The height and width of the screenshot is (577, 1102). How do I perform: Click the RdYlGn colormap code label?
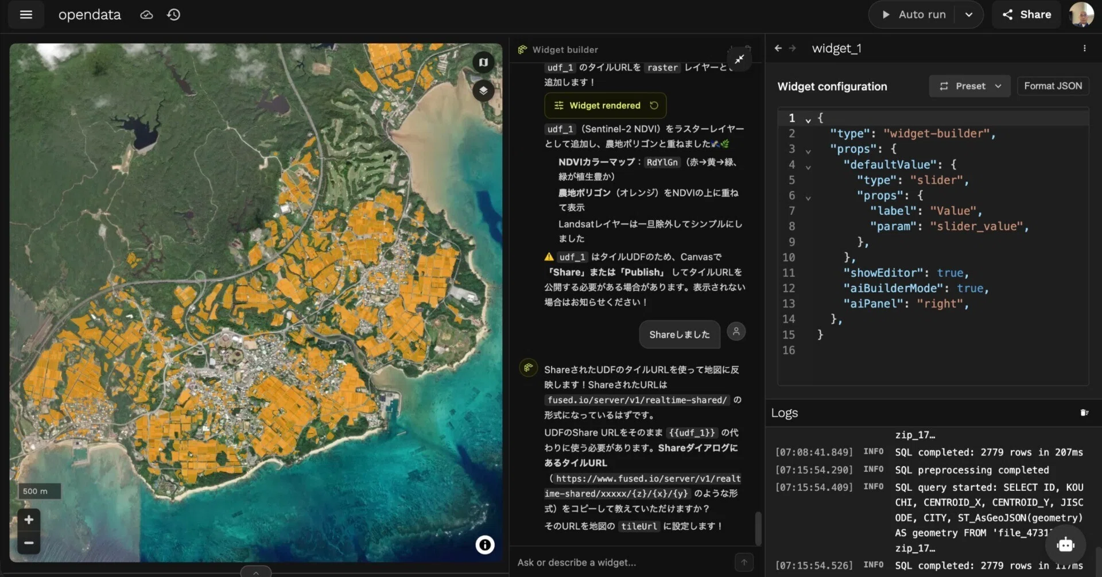pos(662,162)
